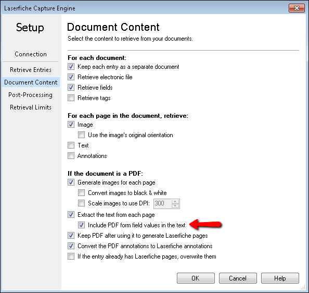The image size is (309, 293).
Task: Check the Annotations checkbox
Action: [x=71, y=156]
